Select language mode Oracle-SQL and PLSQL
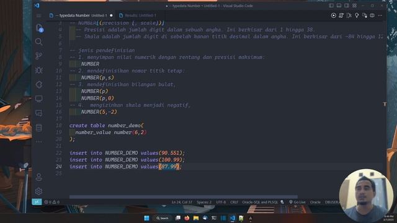This screenshot has width=397, height=223. click(260, 202)
